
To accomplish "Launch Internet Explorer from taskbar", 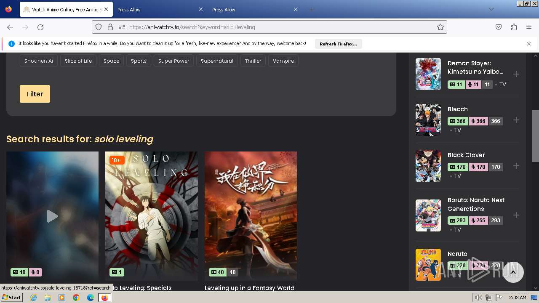I will pos(33,298).
